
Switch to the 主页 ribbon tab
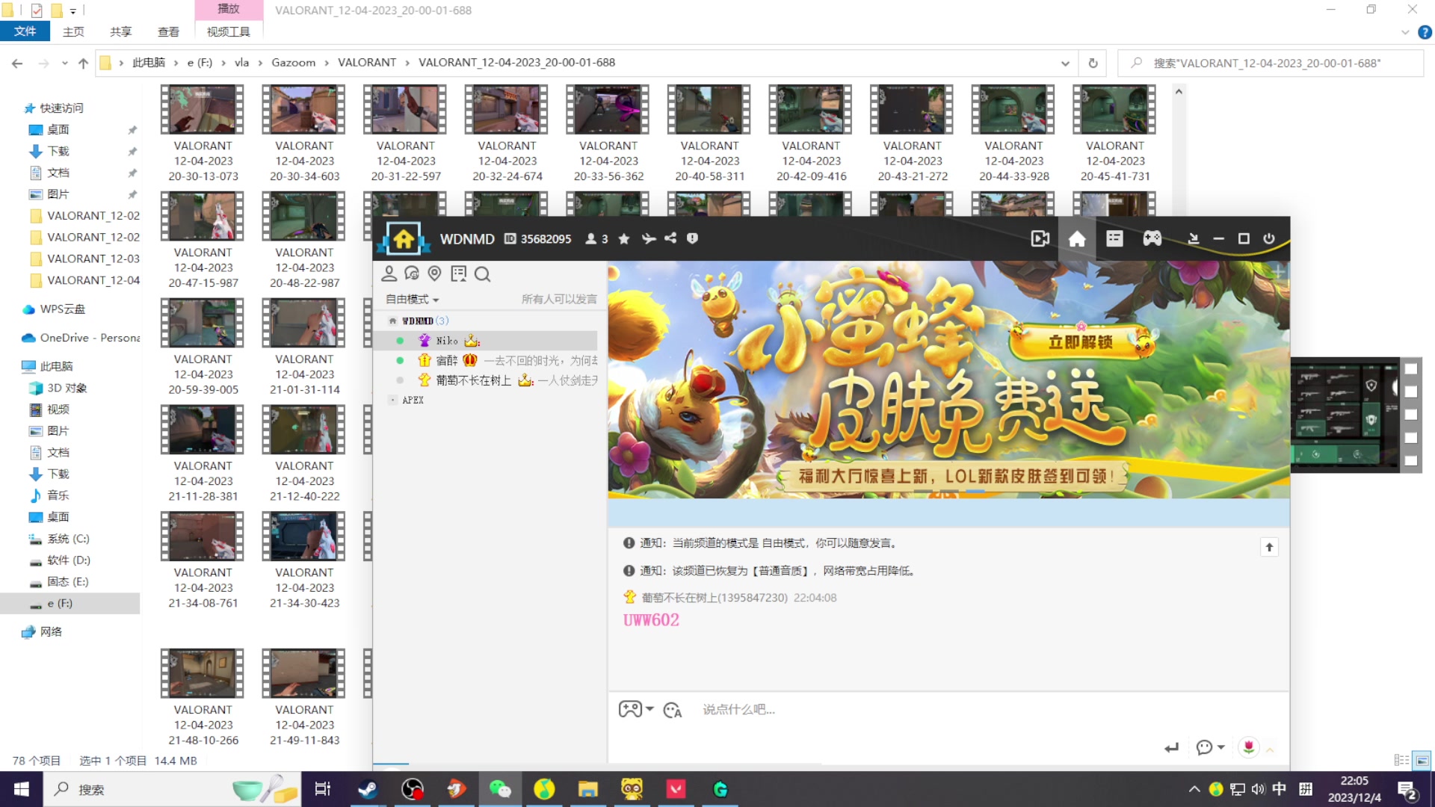[73, 31]
